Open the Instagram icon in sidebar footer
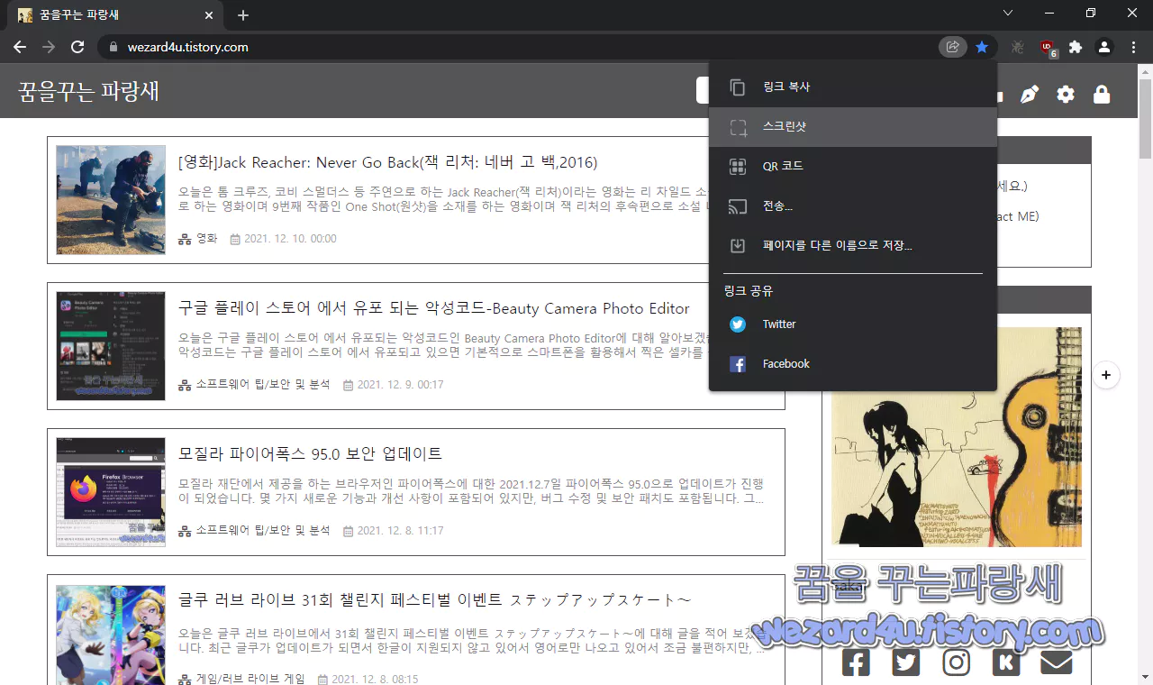This screenshot has width=1153, height=685. click(x=956, y=662)
